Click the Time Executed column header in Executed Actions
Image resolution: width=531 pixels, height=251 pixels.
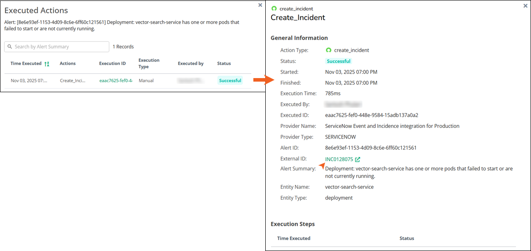coord(26,64)
